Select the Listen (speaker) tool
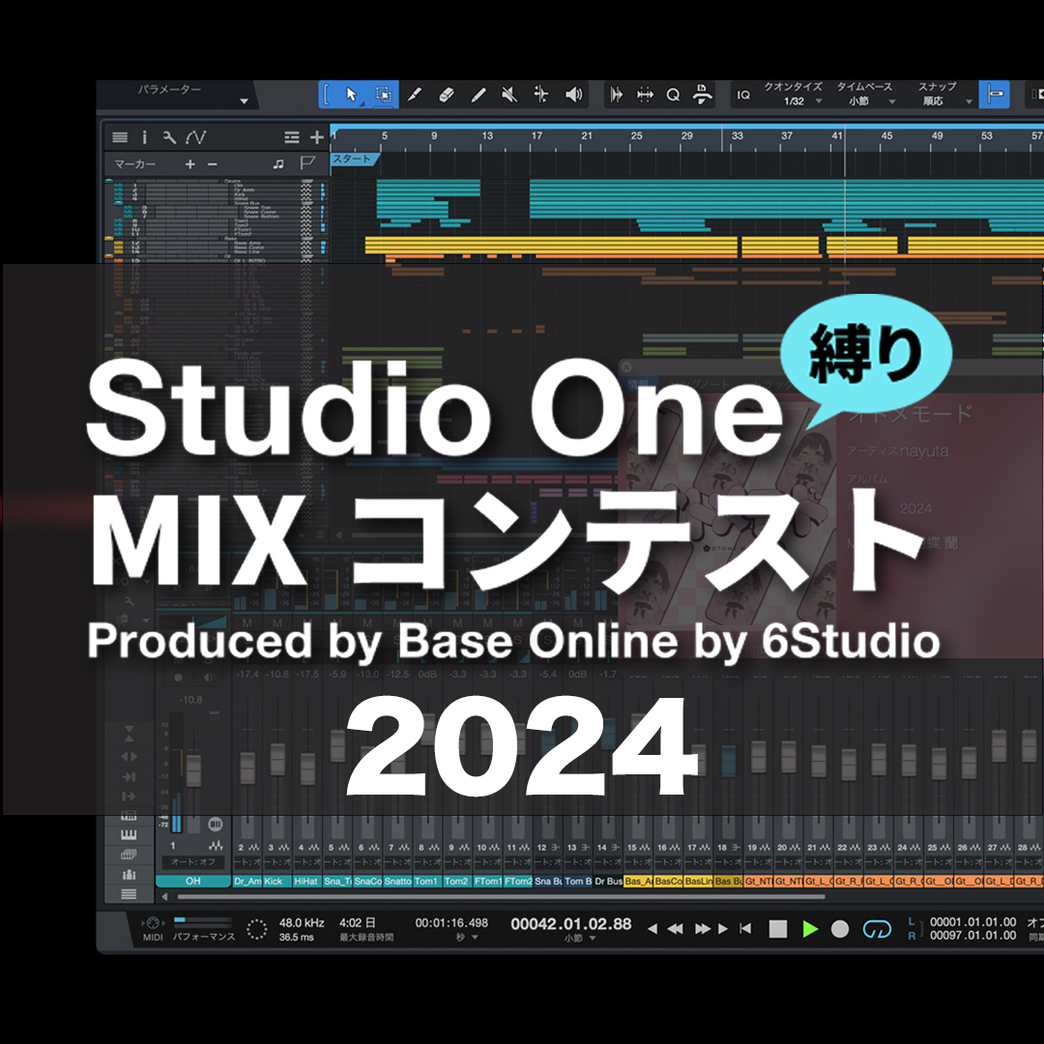1044x1044 pixels. [x=573, y=95]
